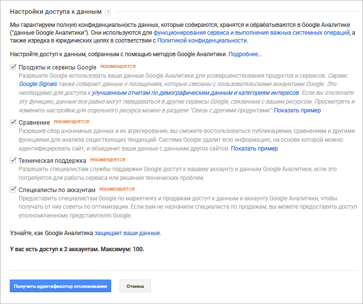Click Показать пример under Продукты и сервисы
The height and width of the screenshot is (304, 363).
(297, 110)
